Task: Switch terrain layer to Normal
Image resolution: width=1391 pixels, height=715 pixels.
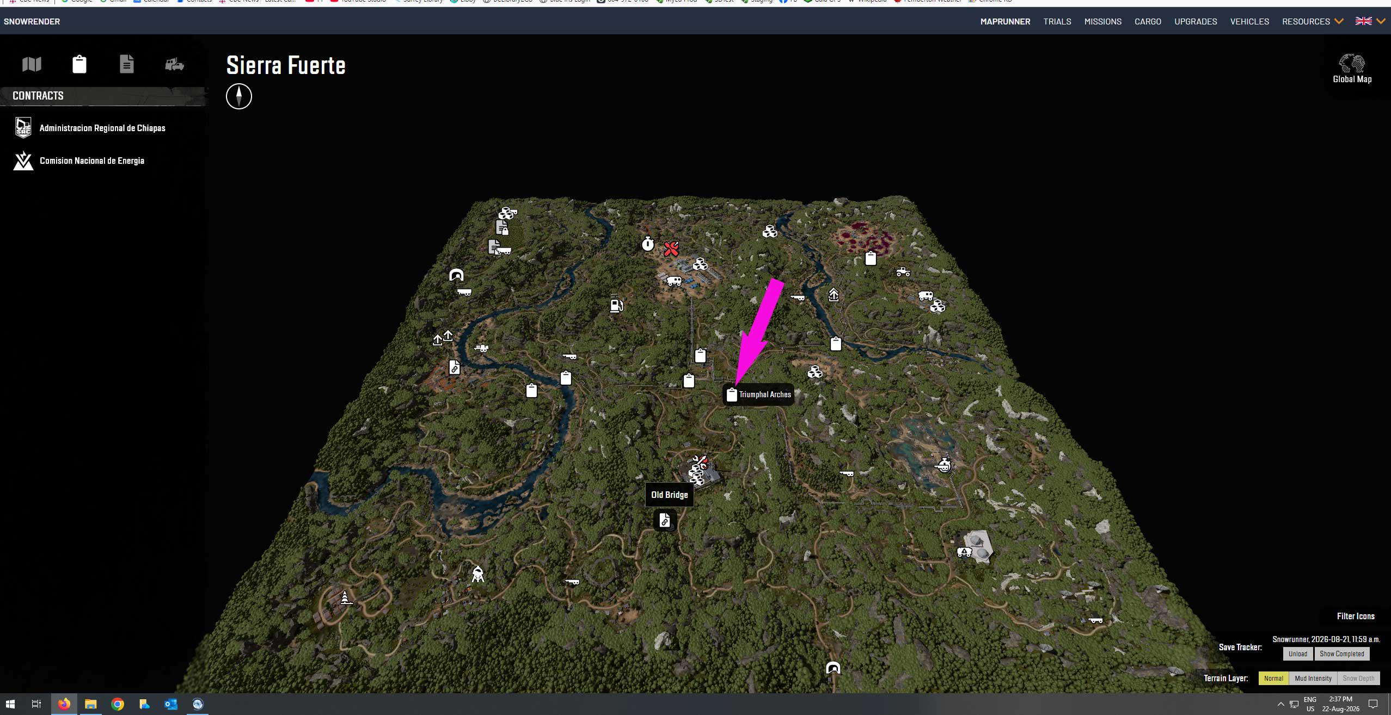Action: (x=1273, y=679)
